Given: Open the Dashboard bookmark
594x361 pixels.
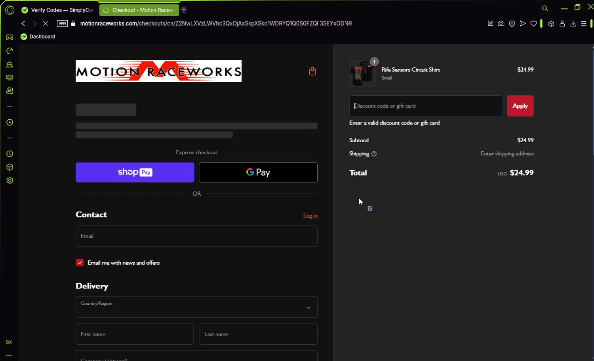Looking at the screenshot, I should (38, 36).
